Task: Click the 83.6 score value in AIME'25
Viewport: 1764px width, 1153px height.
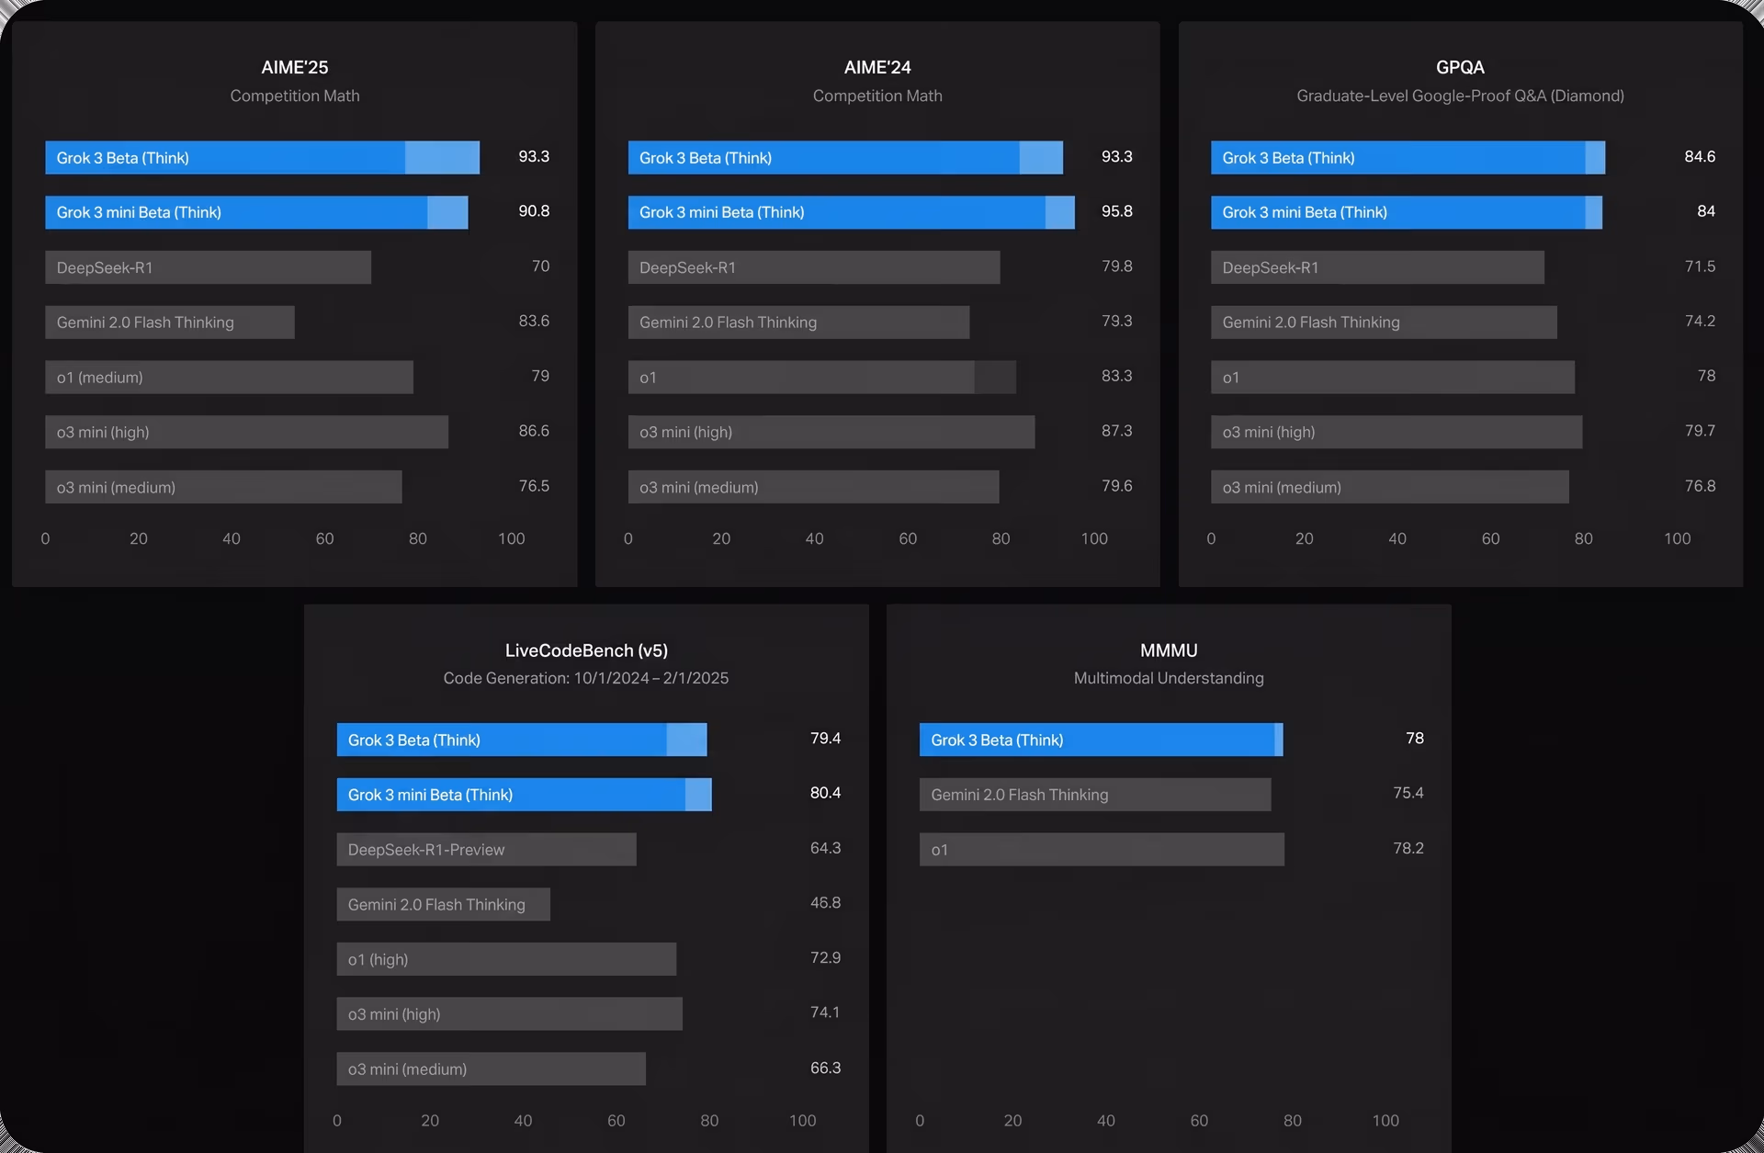Action: [x=534, y=322]
